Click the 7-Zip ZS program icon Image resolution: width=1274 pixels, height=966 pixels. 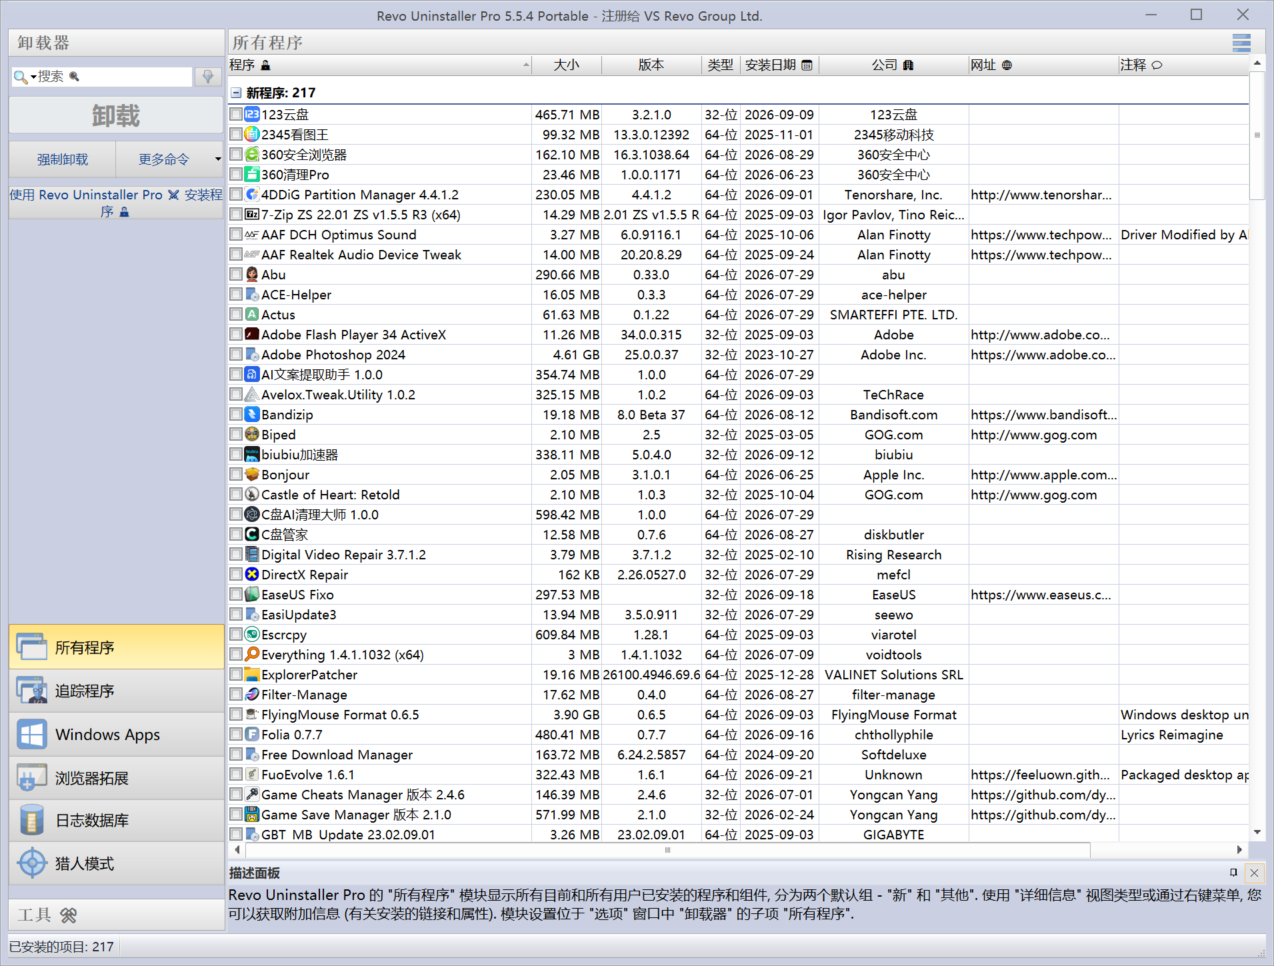(x=252, y=214)
